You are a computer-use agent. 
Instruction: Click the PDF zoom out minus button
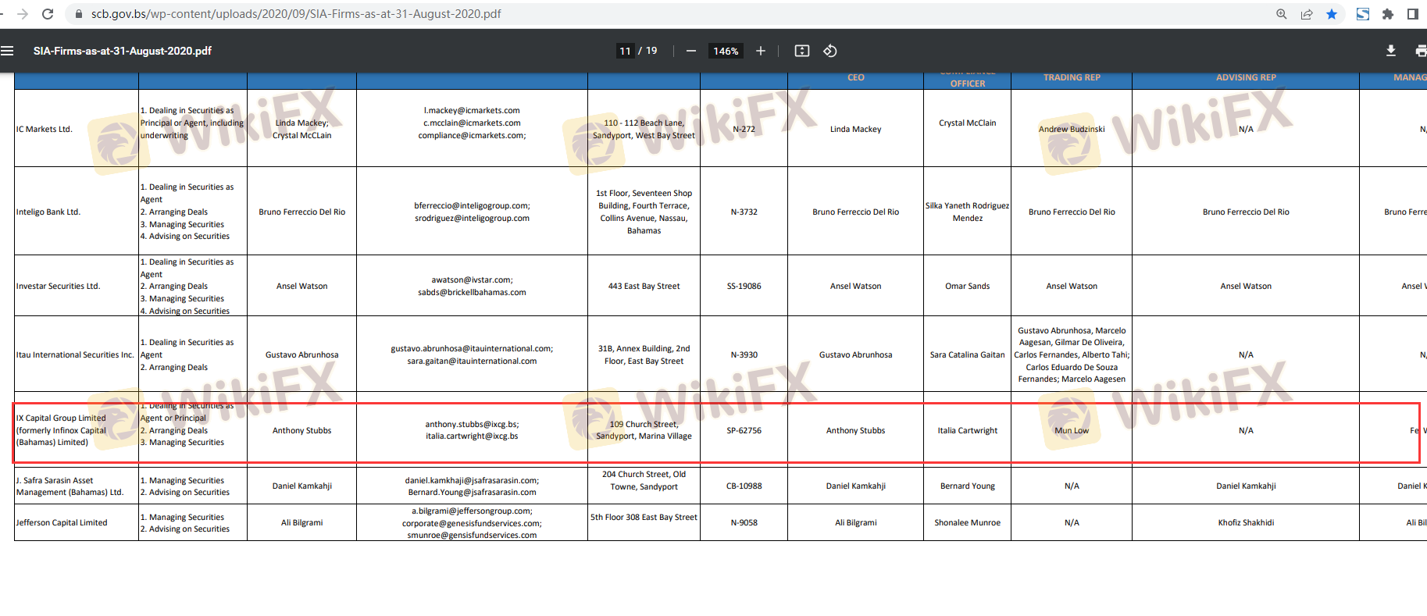pos(690,51)
